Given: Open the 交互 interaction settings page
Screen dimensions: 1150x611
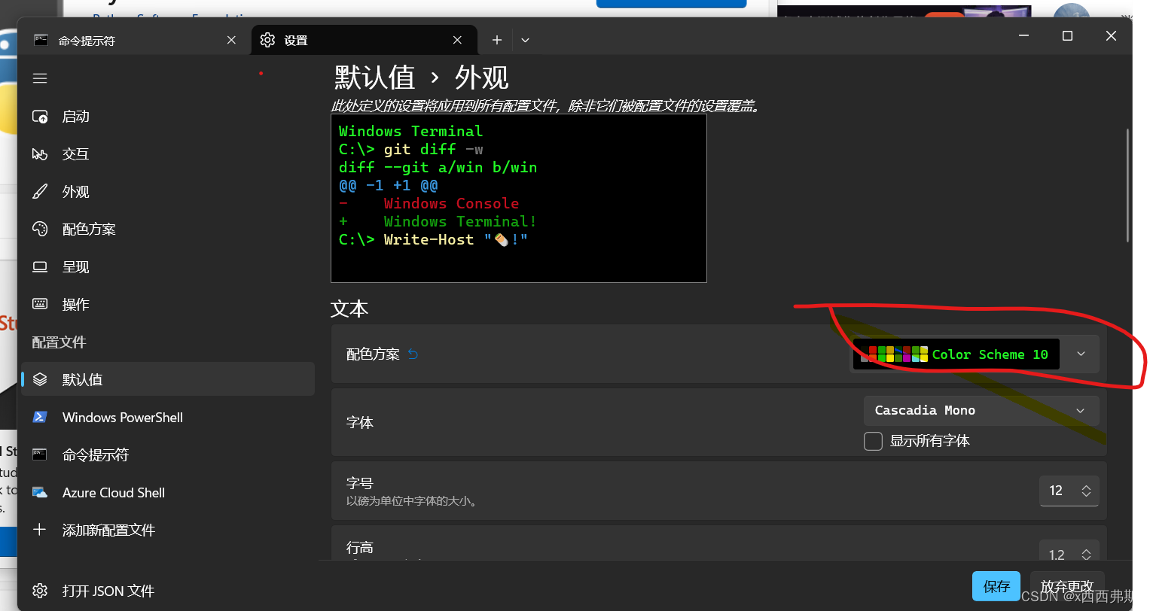Looking at the screenshot, I should [167, 154].
